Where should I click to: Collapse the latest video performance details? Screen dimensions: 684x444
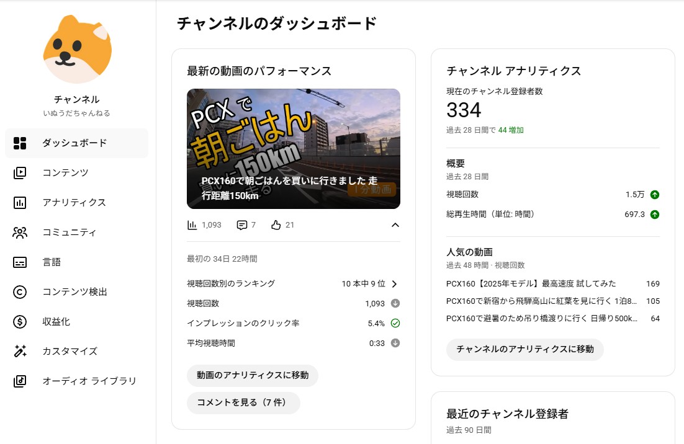tap(395, 225)
